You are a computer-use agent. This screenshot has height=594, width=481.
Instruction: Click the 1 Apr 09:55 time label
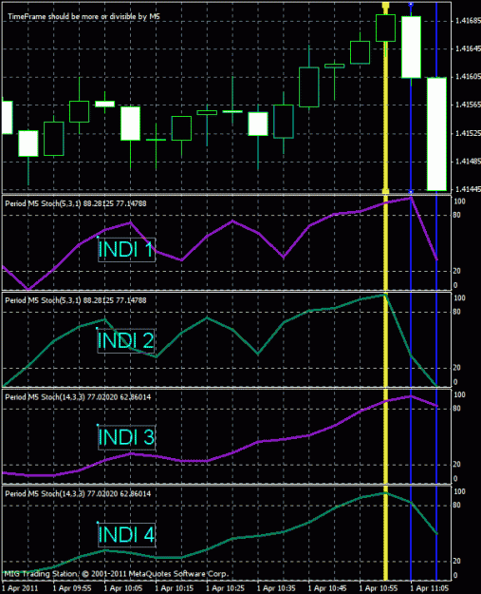(72, 588)
